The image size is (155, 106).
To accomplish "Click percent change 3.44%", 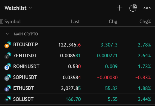I will pyautogui.click(x=144, y=99).
